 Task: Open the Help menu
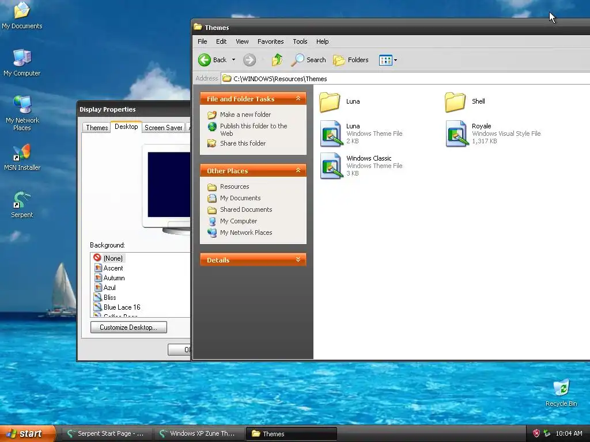[x=322, y=41]
